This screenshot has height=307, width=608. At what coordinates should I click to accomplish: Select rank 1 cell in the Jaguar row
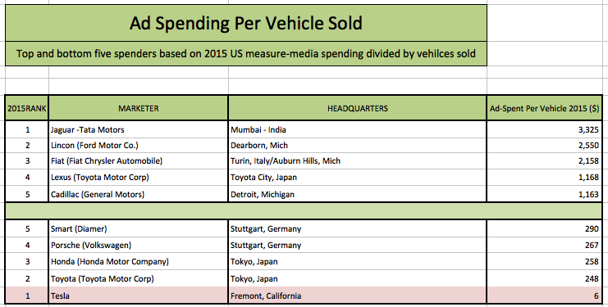(x=27, y=129)
